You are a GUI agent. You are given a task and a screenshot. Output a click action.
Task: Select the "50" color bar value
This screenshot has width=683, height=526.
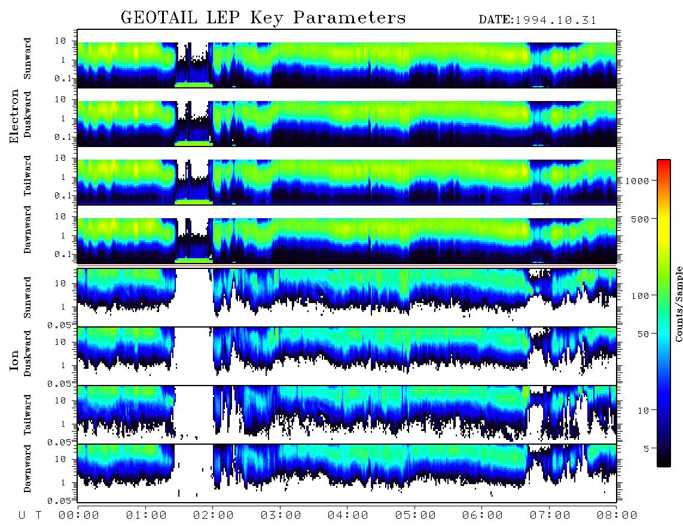643,334
